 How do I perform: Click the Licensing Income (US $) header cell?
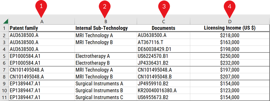tap(230, 28)
